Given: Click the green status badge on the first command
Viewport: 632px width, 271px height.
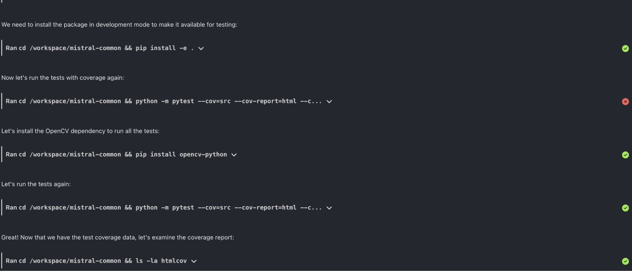Looking at the screenshot, I should click(x=626, y=49).
